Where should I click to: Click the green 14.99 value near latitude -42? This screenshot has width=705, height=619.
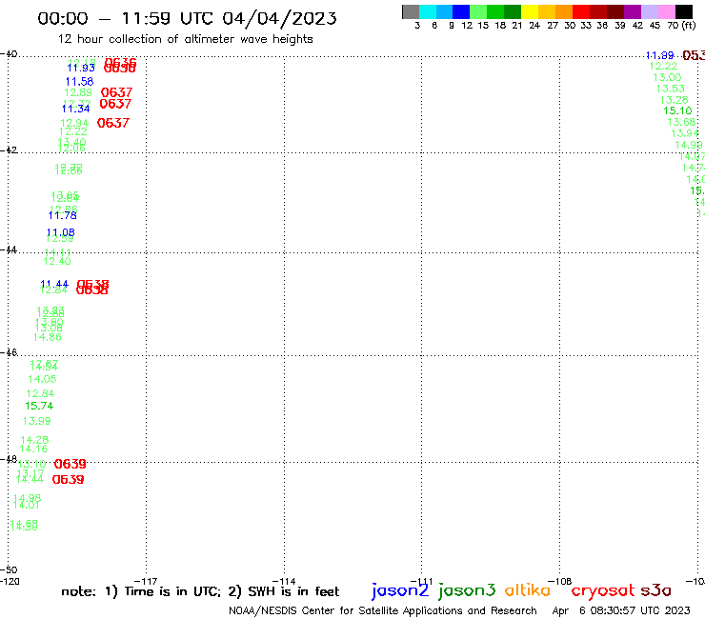point(689,145)
